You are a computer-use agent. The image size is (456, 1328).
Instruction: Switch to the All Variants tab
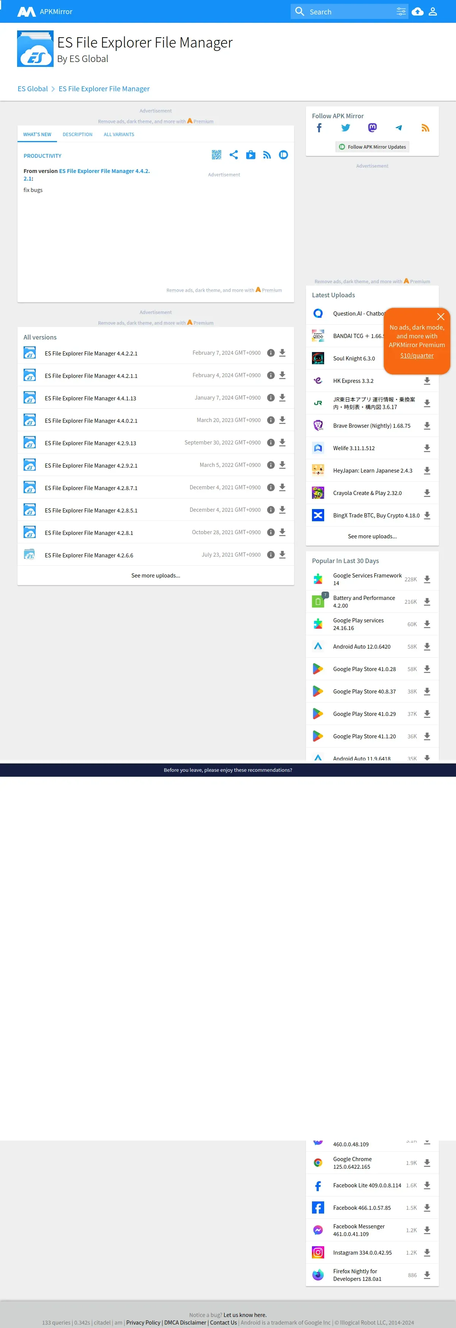click(119, 135)
